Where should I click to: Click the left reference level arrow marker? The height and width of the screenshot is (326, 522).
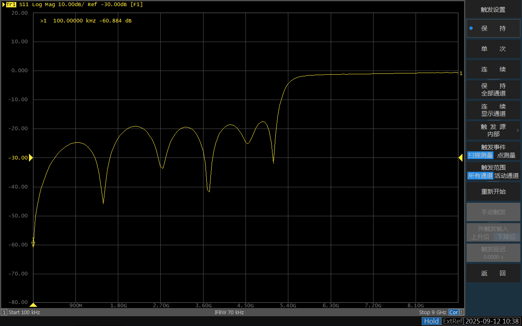click(31, 157)
